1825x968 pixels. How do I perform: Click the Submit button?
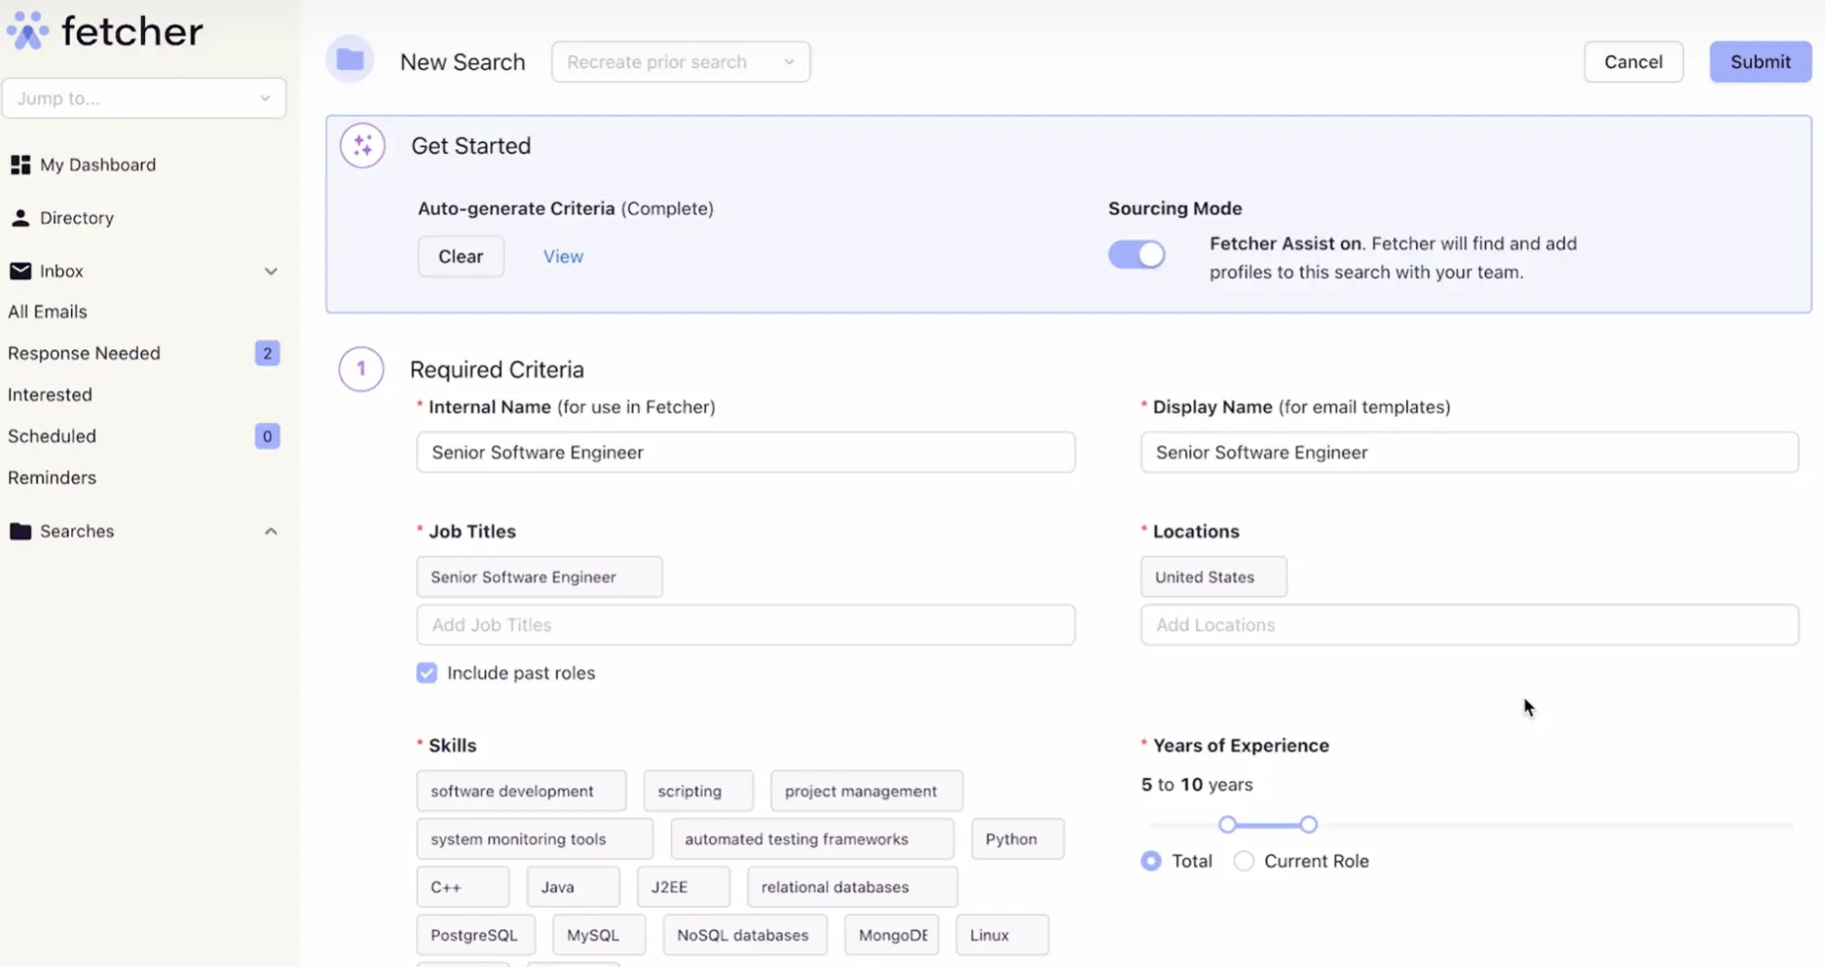pyautogui.click(x=1758, y=61)
